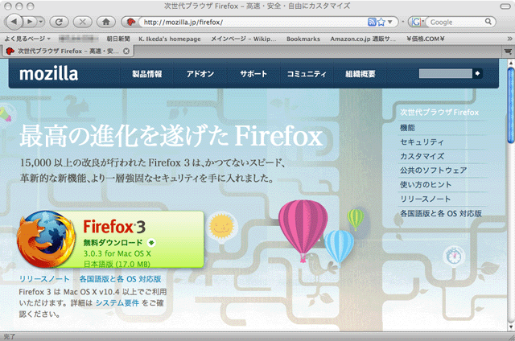Open the カスタマイズ sidebar link

pos(422,156)
